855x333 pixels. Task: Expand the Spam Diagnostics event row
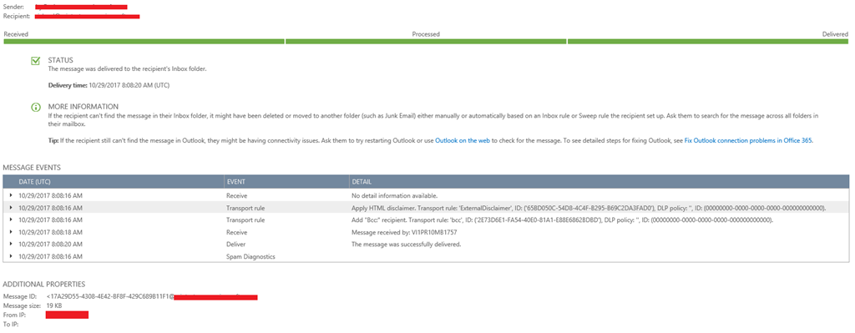point(11,255)
